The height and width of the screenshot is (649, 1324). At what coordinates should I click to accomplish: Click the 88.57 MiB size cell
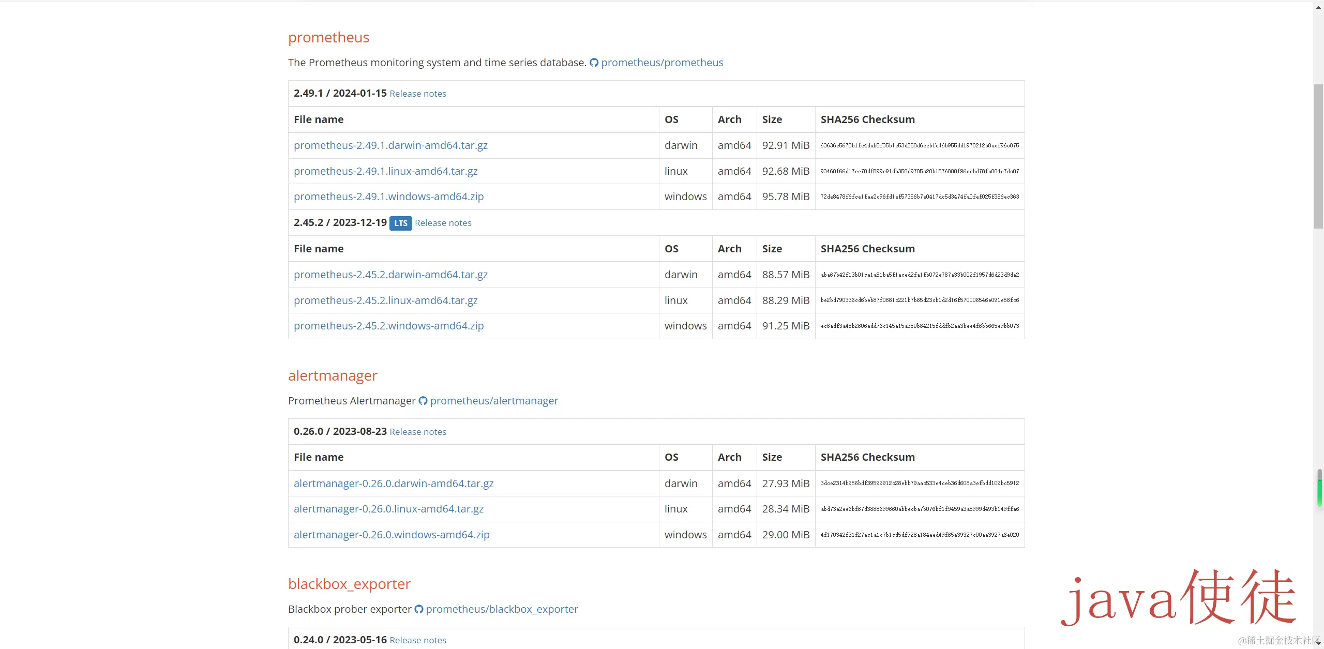tap(786, 275)
